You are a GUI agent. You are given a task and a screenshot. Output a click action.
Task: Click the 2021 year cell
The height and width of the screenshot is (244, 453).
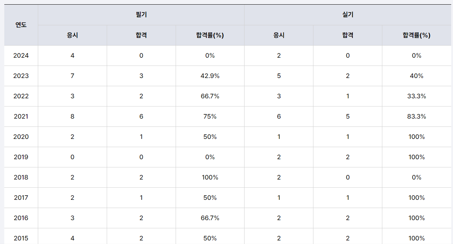(21, 116)
